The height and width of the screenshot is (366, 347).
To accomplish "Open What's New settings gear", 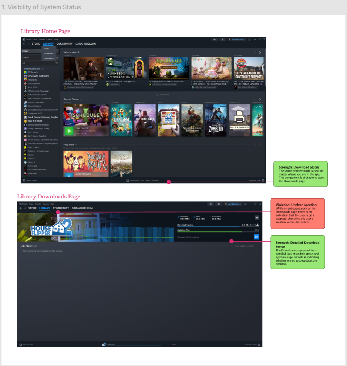I will click(x=79, y=52).
